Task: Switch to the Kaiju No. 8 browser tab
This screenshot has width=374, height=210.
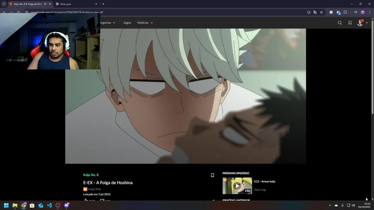Action: coord(28,4)
